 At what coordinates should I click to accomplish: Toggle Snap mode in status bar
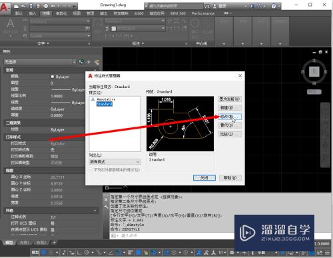point(51,253)
